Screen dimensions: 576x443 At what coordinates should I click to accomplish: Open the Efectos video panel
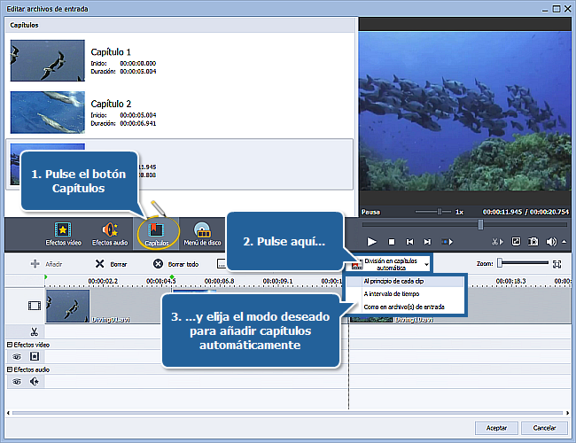click(x=63, y=234)
